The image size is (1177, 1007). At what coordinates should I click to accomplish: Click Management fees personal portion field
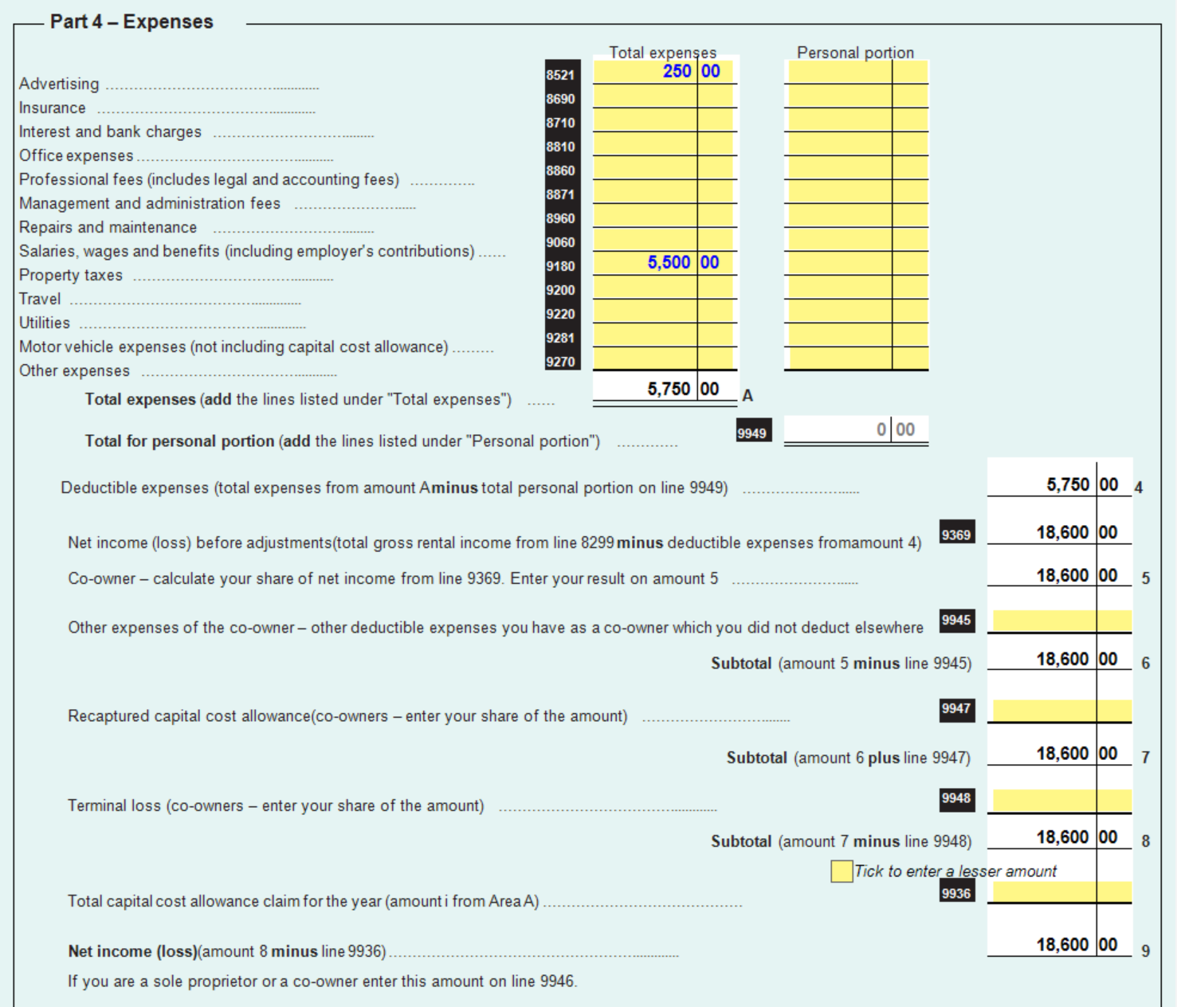(x=857, y=191)
